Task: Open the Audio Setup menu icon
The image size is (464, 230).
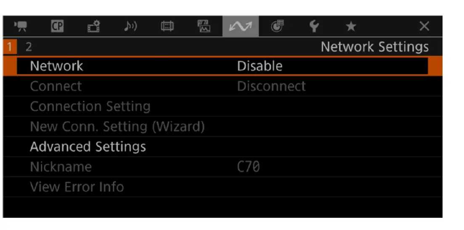Action: (x=130, y=26)
